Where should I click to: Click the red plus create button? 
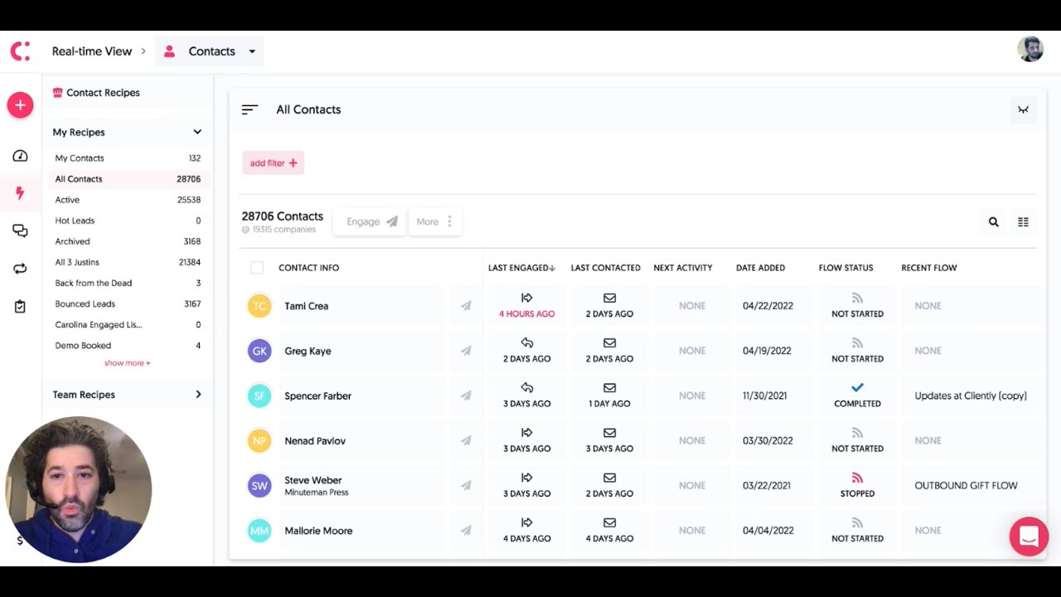[x=20, y=105]
